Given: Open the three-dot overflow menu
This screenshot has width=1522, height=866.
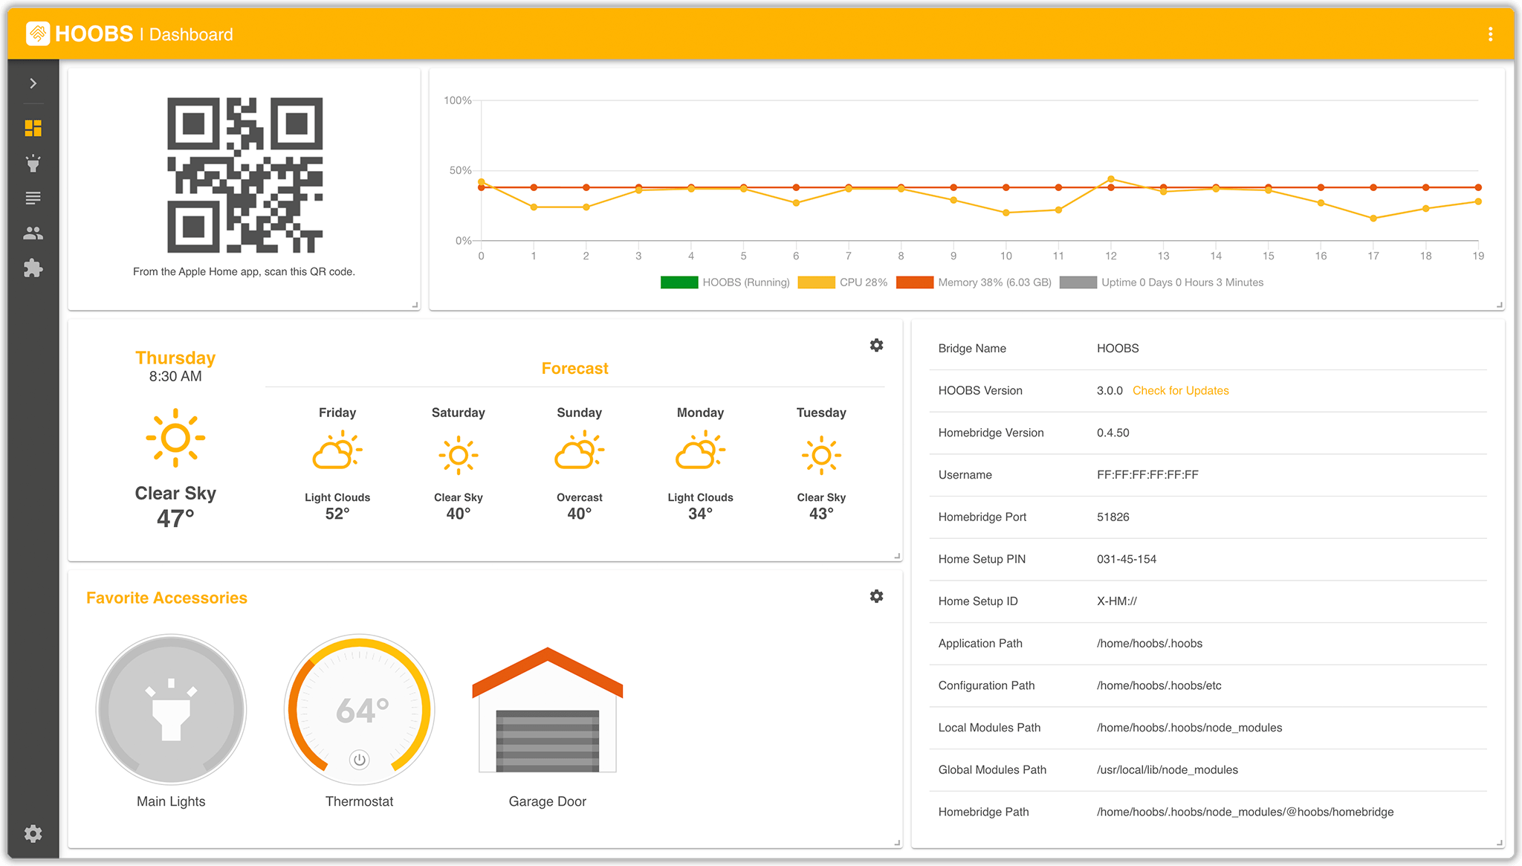Looking at the screenshot, I should (1489, 33).
